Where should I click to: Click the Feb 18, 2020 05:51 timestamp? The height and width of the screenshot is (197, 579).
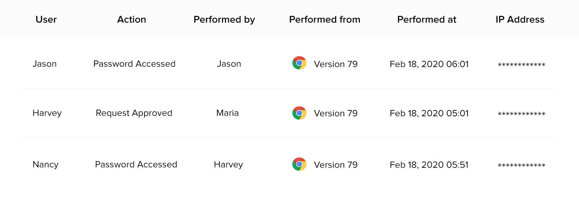pos(429,165)
